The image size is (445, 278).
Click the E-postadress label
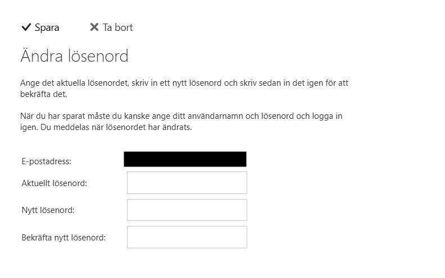click(x=47, y=161)
